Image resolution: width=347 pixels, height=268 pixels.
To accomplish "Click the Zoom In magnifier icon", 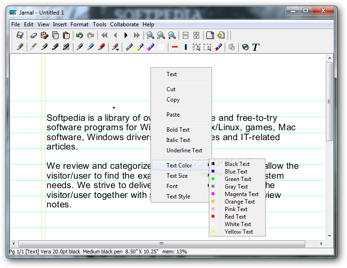I will [x=172, y=35].
